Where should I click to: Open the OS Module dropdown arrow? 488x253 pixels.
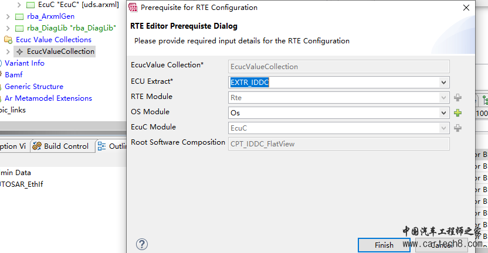pyautogui.click(x=443, y=113)
